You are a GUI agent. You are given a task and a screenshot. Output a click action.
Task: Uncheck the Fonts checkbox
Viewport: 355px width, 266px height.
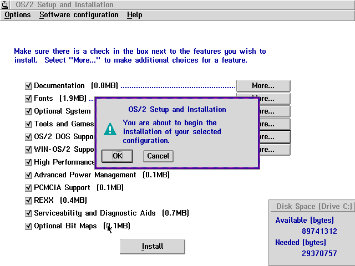28,99
